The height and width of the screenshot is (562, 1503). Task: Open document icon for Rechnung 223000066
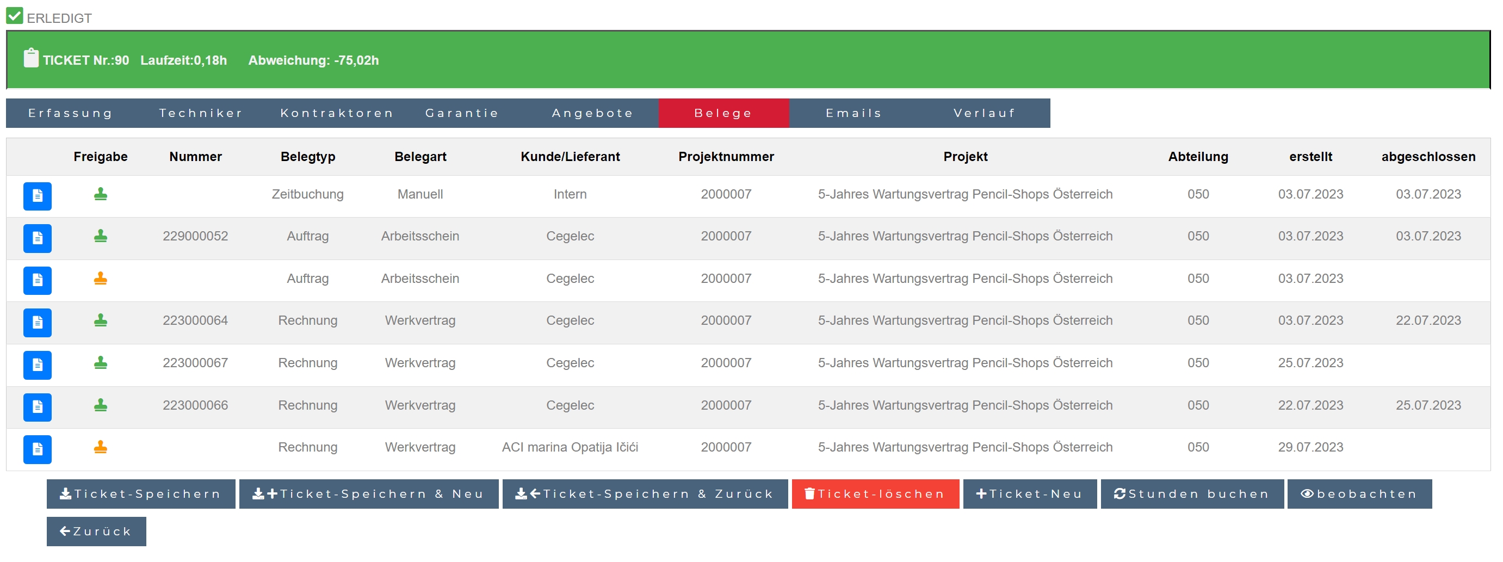tap(38, 407)
